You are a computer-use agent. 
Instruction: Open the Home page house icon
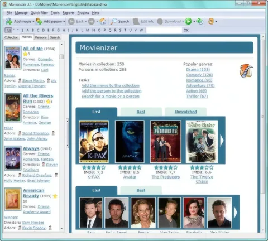103,21
